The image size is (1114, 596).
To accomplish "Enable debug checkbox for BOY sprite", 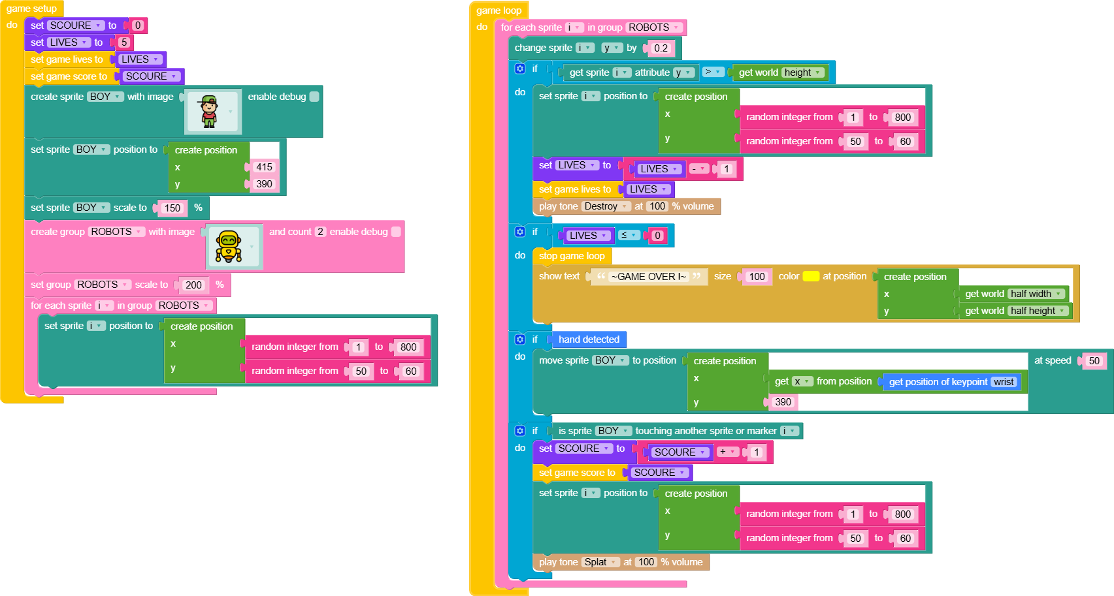I will (314, 97).
